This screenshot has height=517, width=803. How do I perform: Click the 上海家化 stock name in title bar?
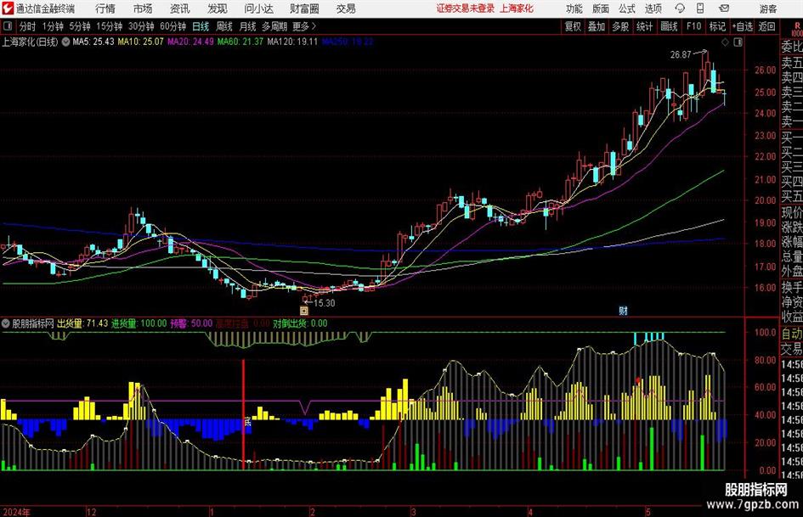(x=517, y=8)
